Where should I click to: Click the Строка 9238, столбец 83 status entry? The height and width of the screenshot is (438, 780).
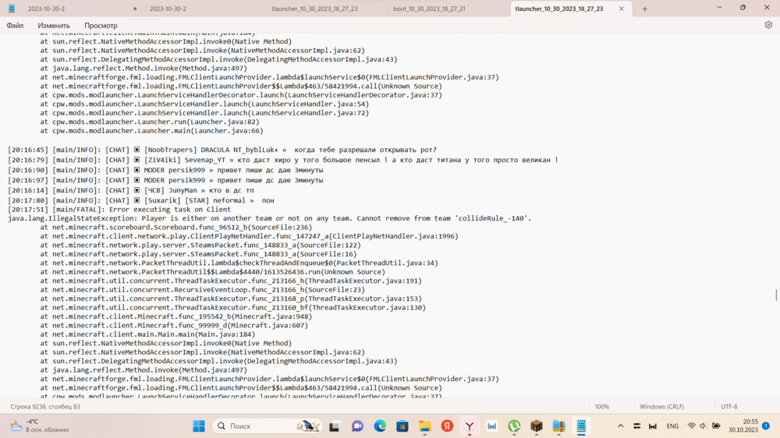[45, 407]
